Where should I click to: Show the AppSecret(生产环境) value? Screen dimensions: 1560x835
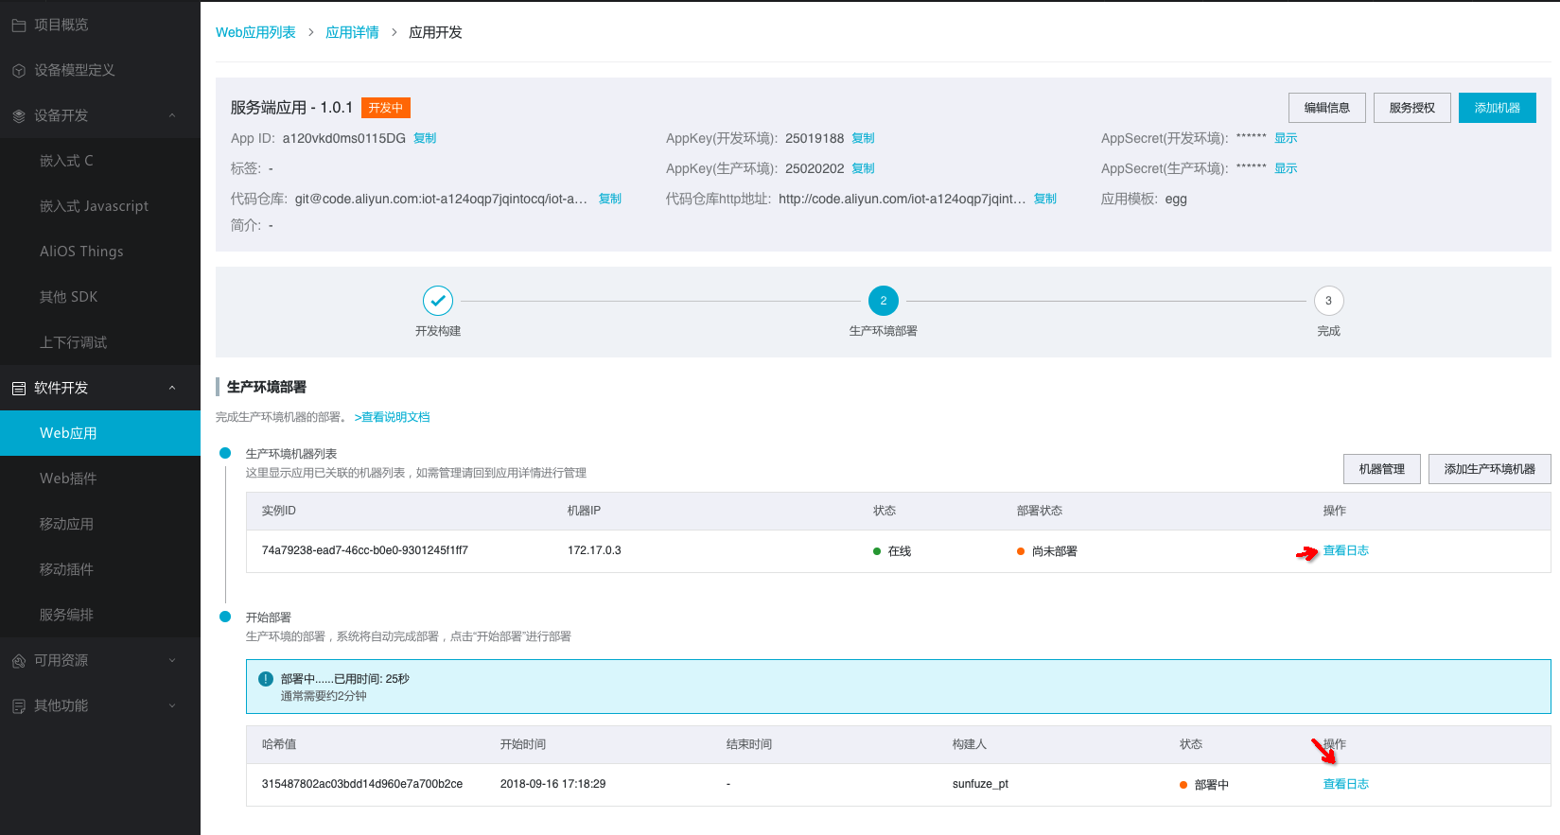[1286, 168]
